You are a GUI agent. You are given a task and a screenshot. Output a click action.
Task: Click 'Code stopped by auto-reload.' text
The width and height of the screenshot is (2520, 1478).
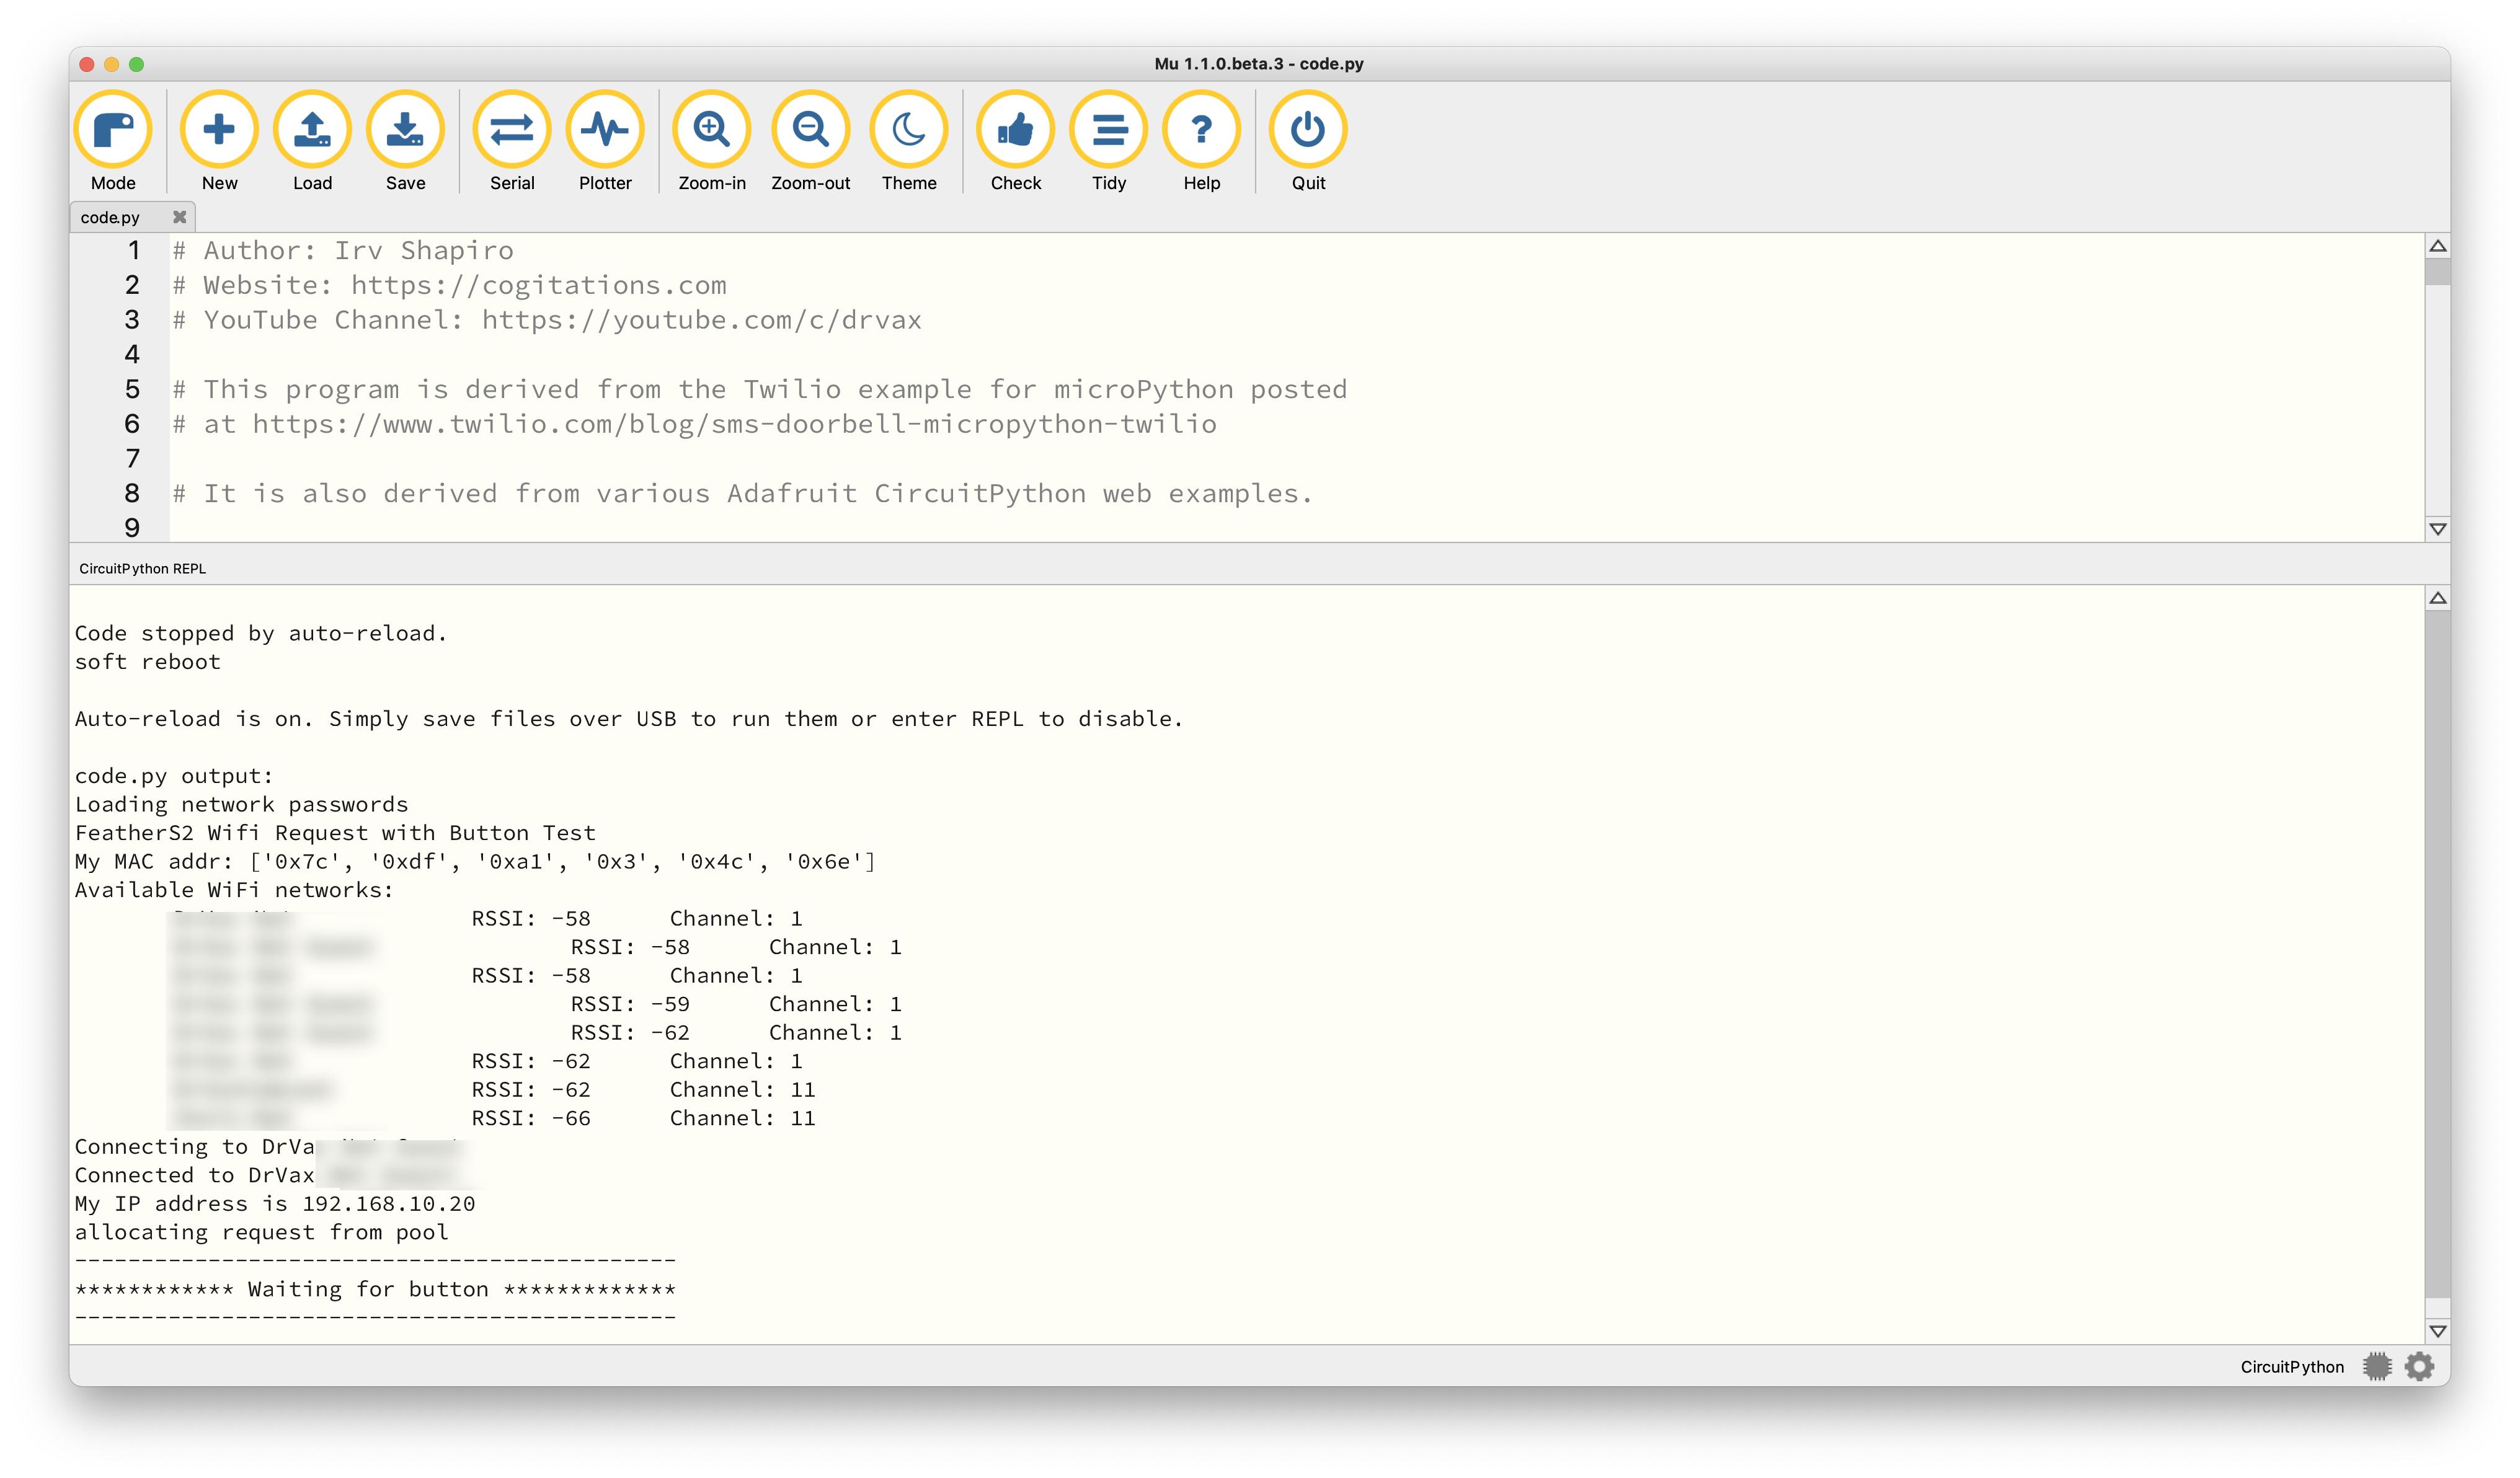[x=261, y=633]
